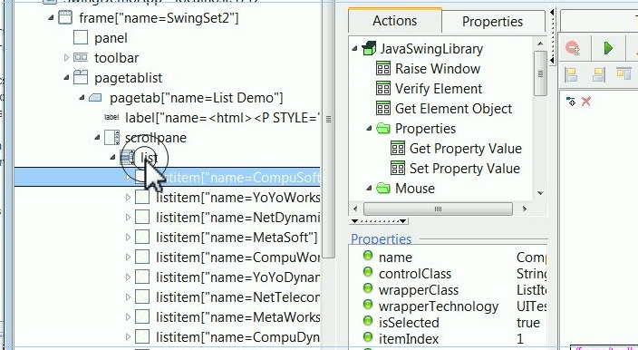This screenshot has height=350, width=638.
Task: Select Get Element Object action
Action: tap(453, 108)
